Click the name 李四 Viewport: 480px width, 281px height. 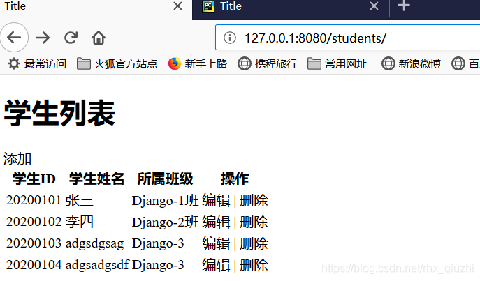point(79,222)
